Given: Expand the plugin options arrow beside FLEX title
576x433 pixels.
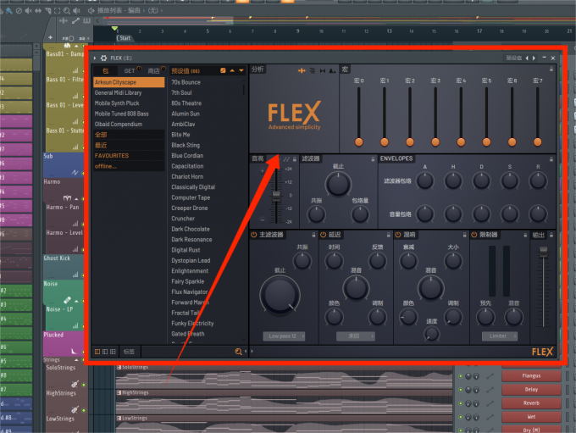Looking at the screenshot, I should 96,58.
